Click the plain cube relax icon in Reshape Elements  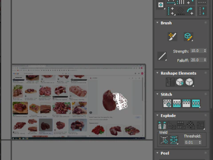tap(189, 82)
